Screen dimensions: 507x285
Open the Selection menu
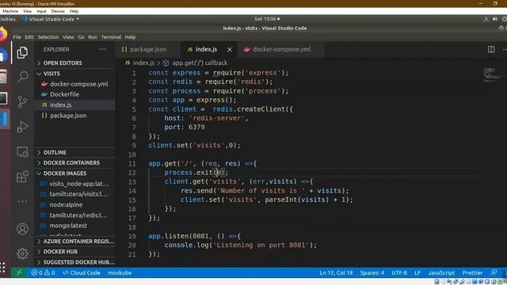tap(48, 37)
